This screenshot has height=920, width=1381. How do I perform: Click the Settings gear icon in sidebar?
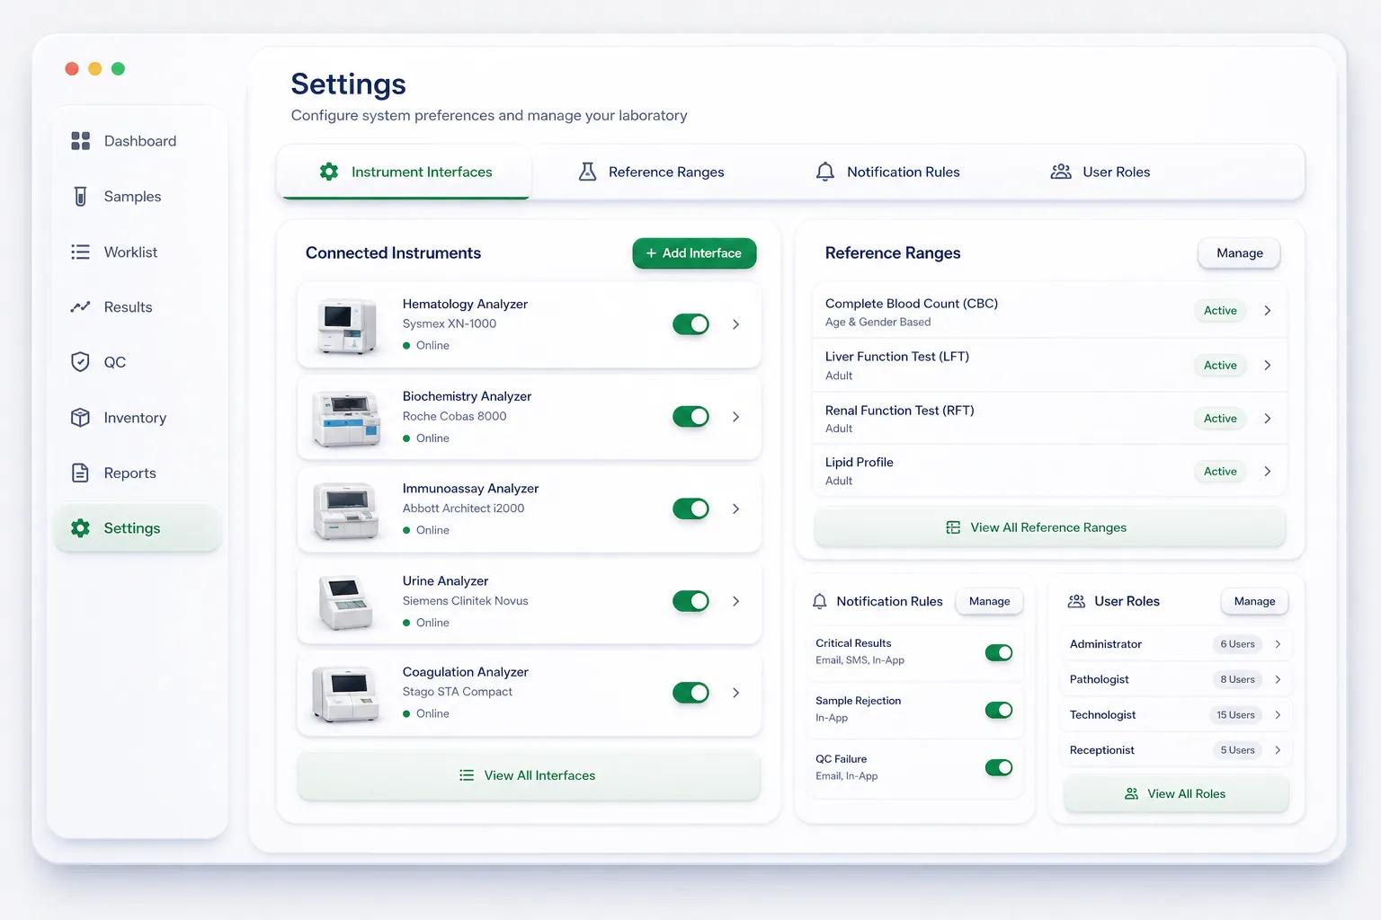coord(80,528)
